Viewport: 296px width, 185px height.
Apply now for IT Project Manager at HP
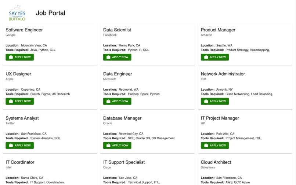215,145
